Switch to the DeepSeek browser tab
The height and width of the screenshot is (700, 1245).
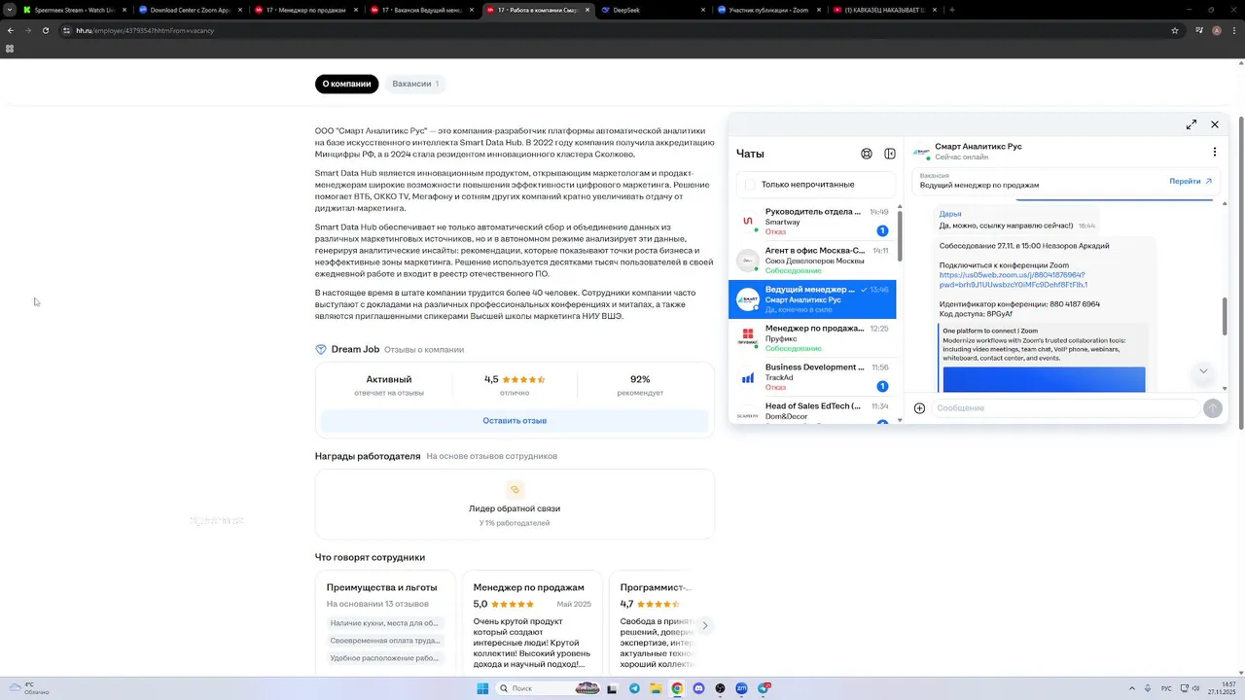point(652,10)
